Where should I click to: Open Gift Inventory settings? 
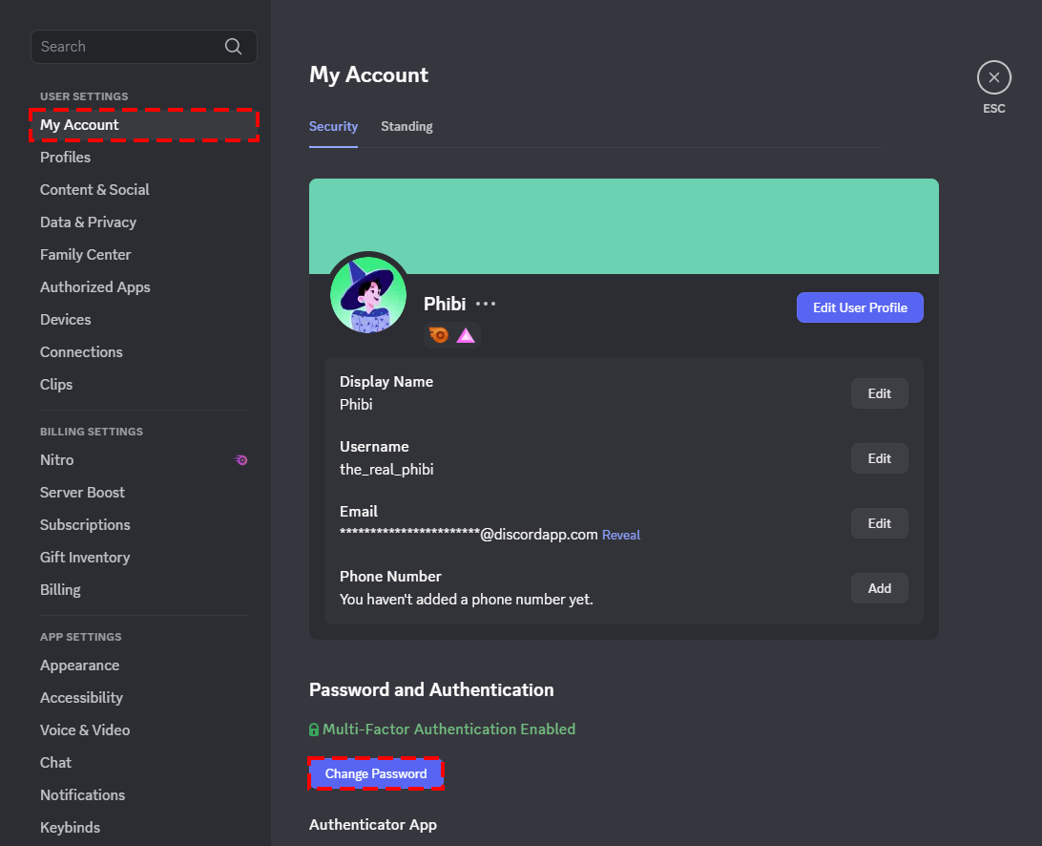click(x=85, y=557)
